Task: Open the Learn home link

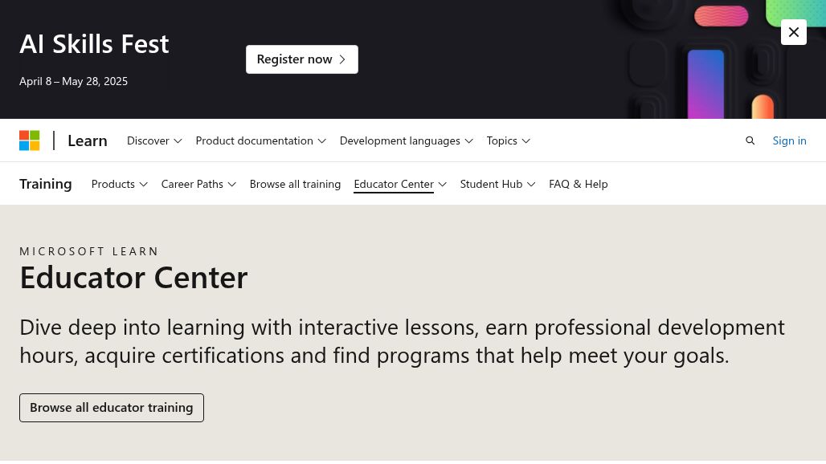Action: click(88, 140)
